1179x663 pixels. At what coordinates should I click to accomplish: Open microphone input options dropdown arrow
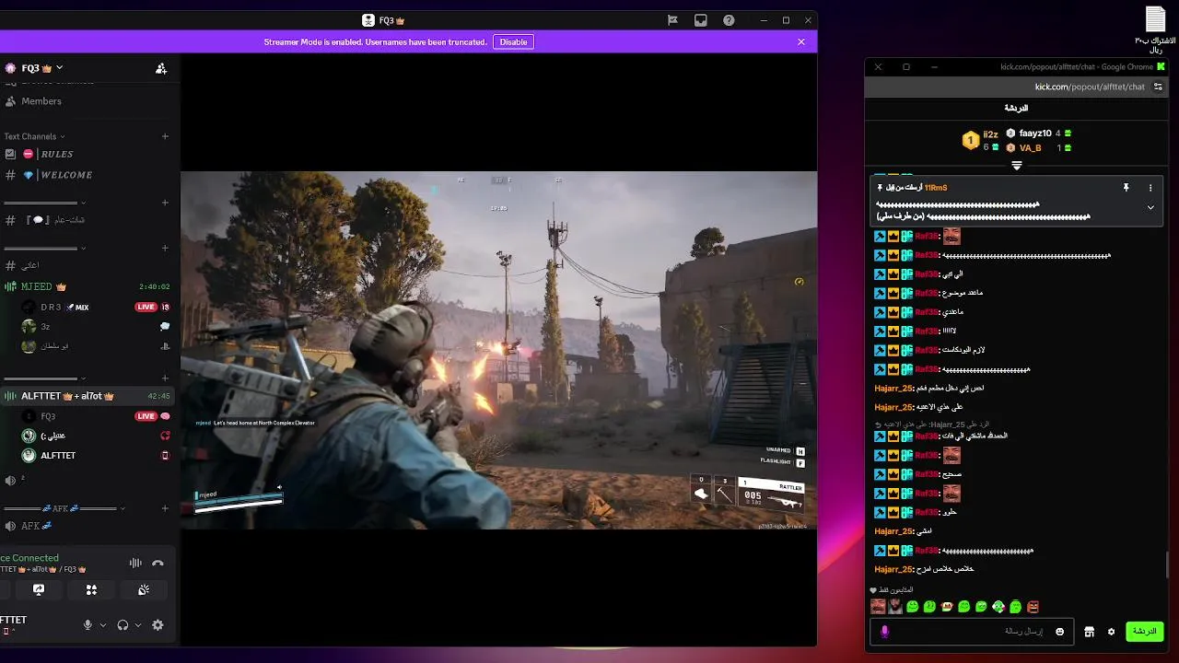[102, 625]
